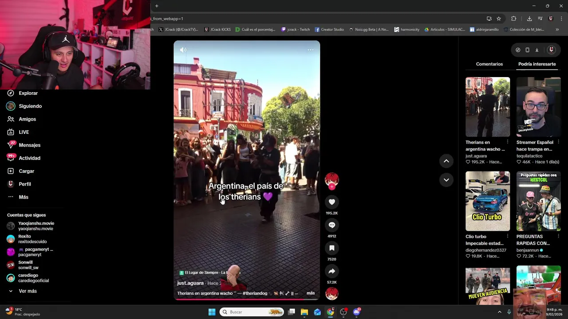The width and height of the screenshot is (568, 319).
Task: Open Windows Start menu
Action: (212, 312)
